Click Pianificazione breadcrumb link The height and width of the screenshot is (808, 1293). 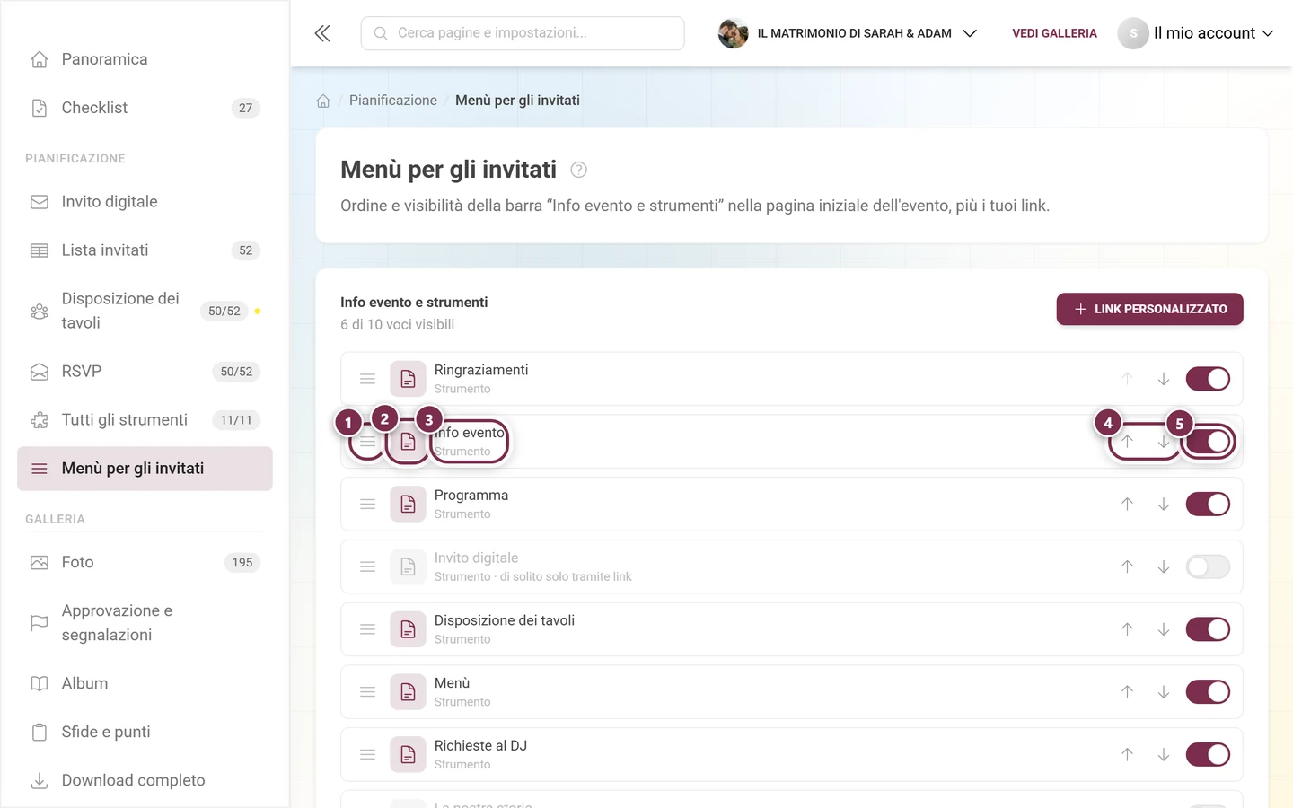coord(393,101)
